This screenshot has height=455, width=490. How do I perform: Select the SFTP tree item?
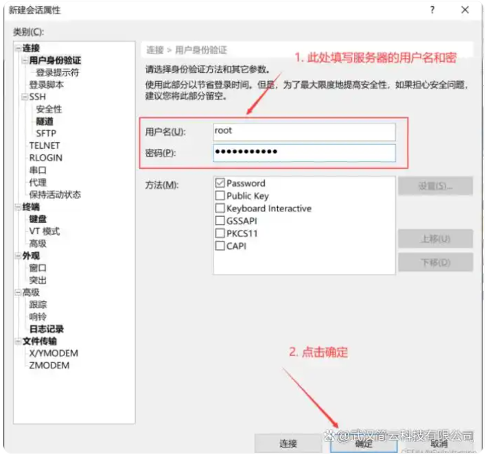point(46,133)
